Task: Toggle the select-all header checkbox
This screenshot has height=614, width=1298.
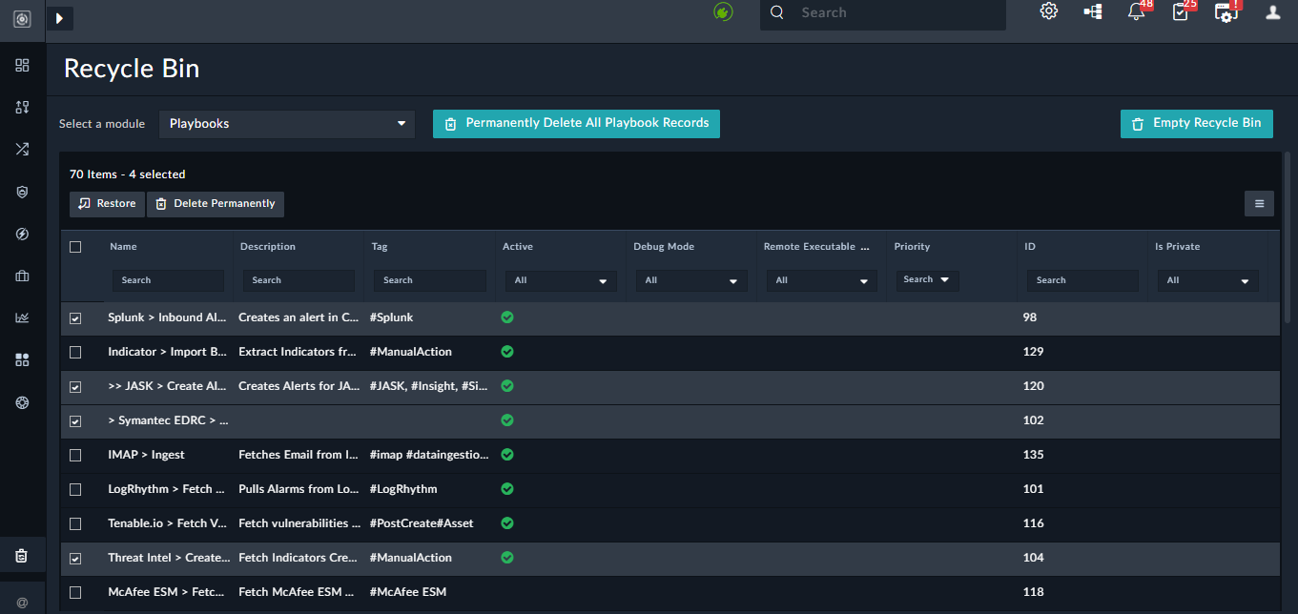Action: (x=75, y=247)
